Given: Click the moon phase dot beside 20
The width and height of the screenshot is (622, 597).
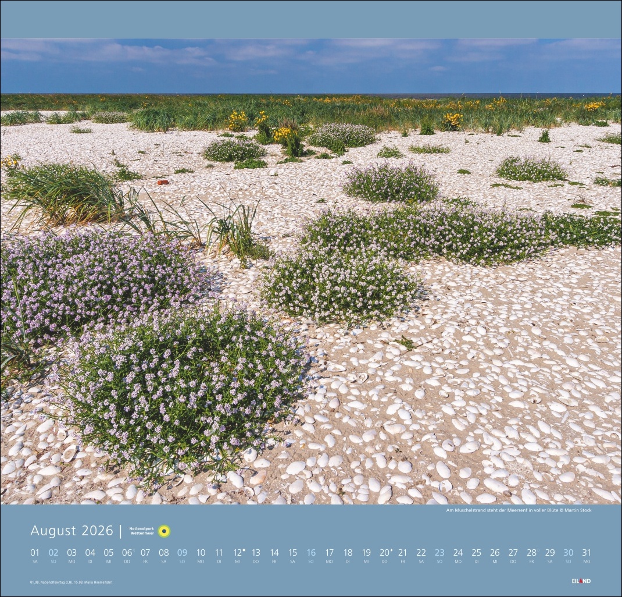Looking at the screenshot, I should tap(392, 549).
